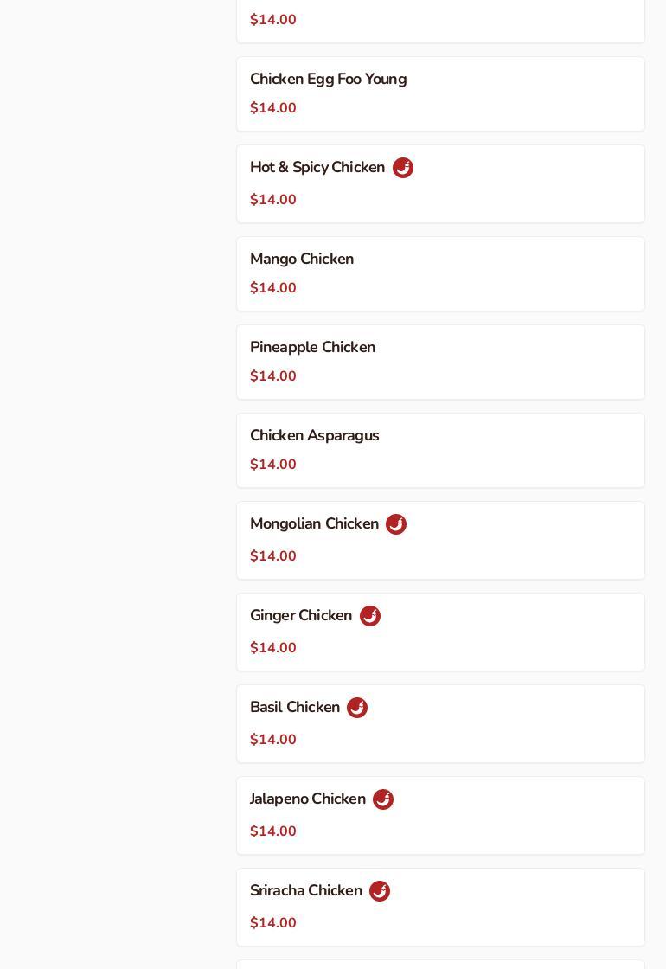Click the price below Chicken Asparagus
This screenshot has height=969, width=666.
click(x=273, y=465)
